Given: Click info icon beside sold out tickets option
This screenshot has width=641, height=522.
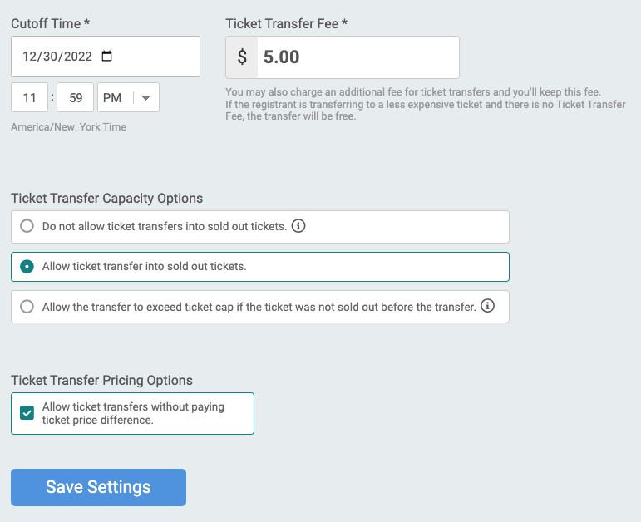Looking at the screenshot, I should 298,225.
